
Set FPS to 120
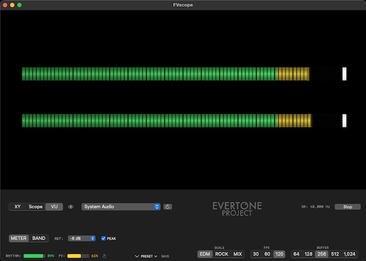tap(279, 254)
